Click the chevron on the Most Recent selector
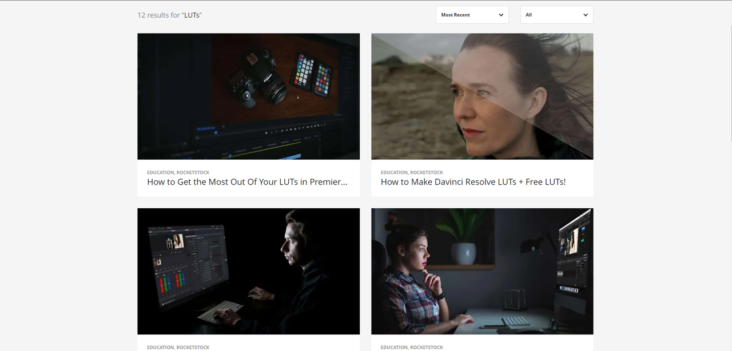 point(501,14)
